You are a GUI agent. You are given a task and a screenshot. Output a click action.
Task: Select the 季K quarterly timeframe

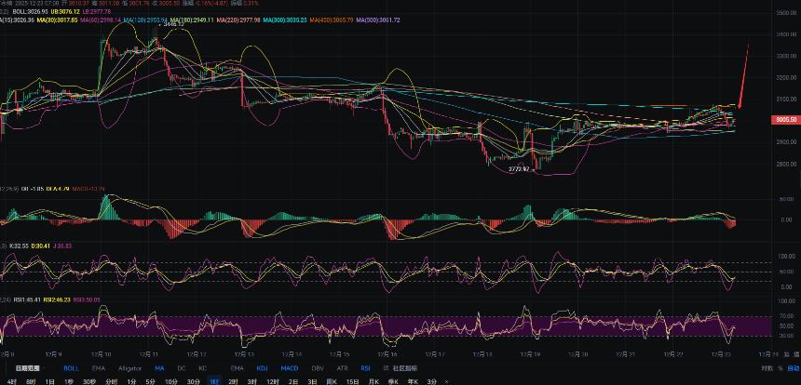pos(393,381)
